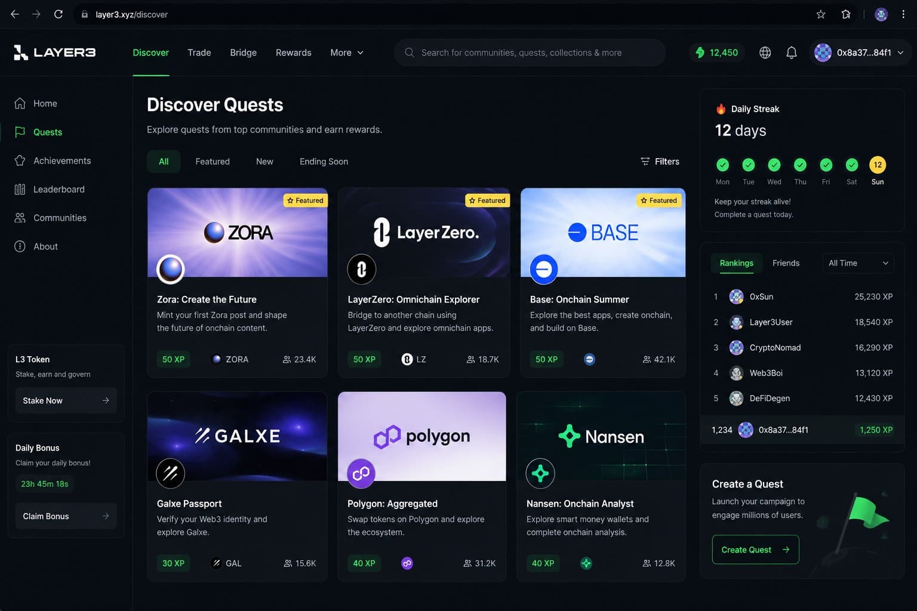Click the Layer3 logo
Screen dimensions: 917x611
(54, 53)
